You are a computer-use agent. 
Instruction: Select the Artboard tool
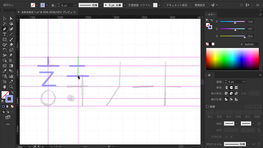tap(5, 82)
